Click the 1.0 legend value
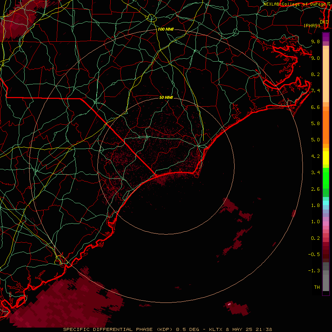 pos(315,222)
